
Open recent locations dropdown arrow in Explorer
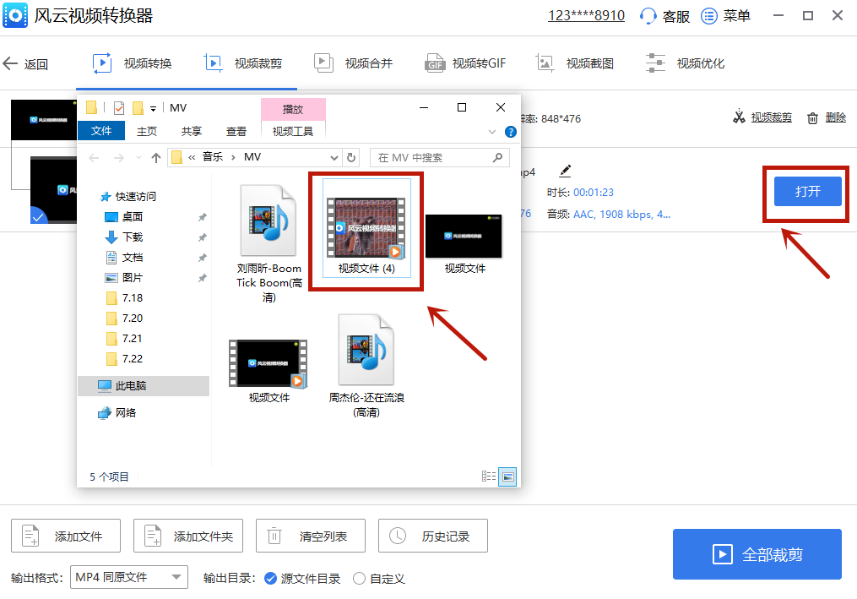[x=138, y=158]
